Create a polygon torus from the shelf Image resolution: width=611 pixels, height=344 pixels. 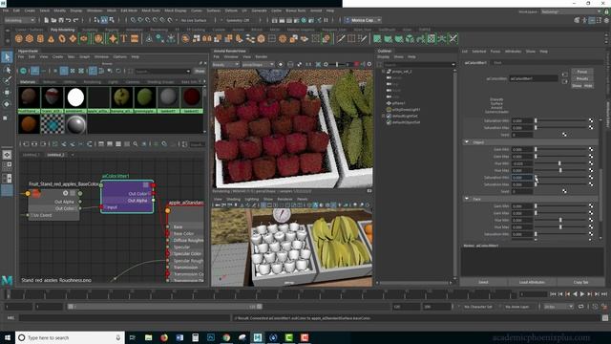tap(62, 38)
